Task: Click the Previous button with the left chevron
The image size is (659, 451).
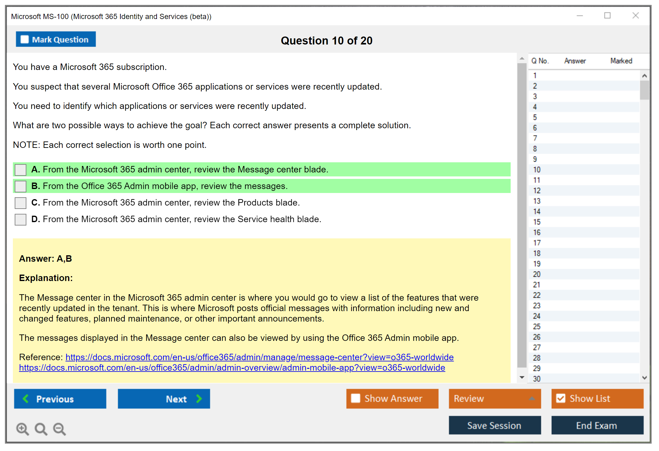Action: 60,399
